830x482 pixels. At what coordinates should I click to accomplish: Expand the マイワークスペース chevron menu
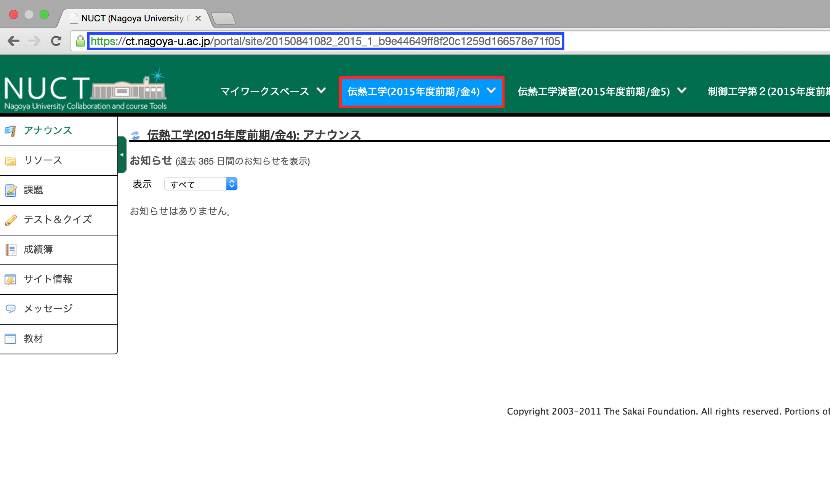[322, 91]
